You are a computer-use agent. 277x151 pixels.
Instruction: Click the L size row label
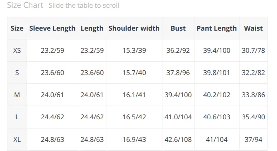(x=17, y=117)
